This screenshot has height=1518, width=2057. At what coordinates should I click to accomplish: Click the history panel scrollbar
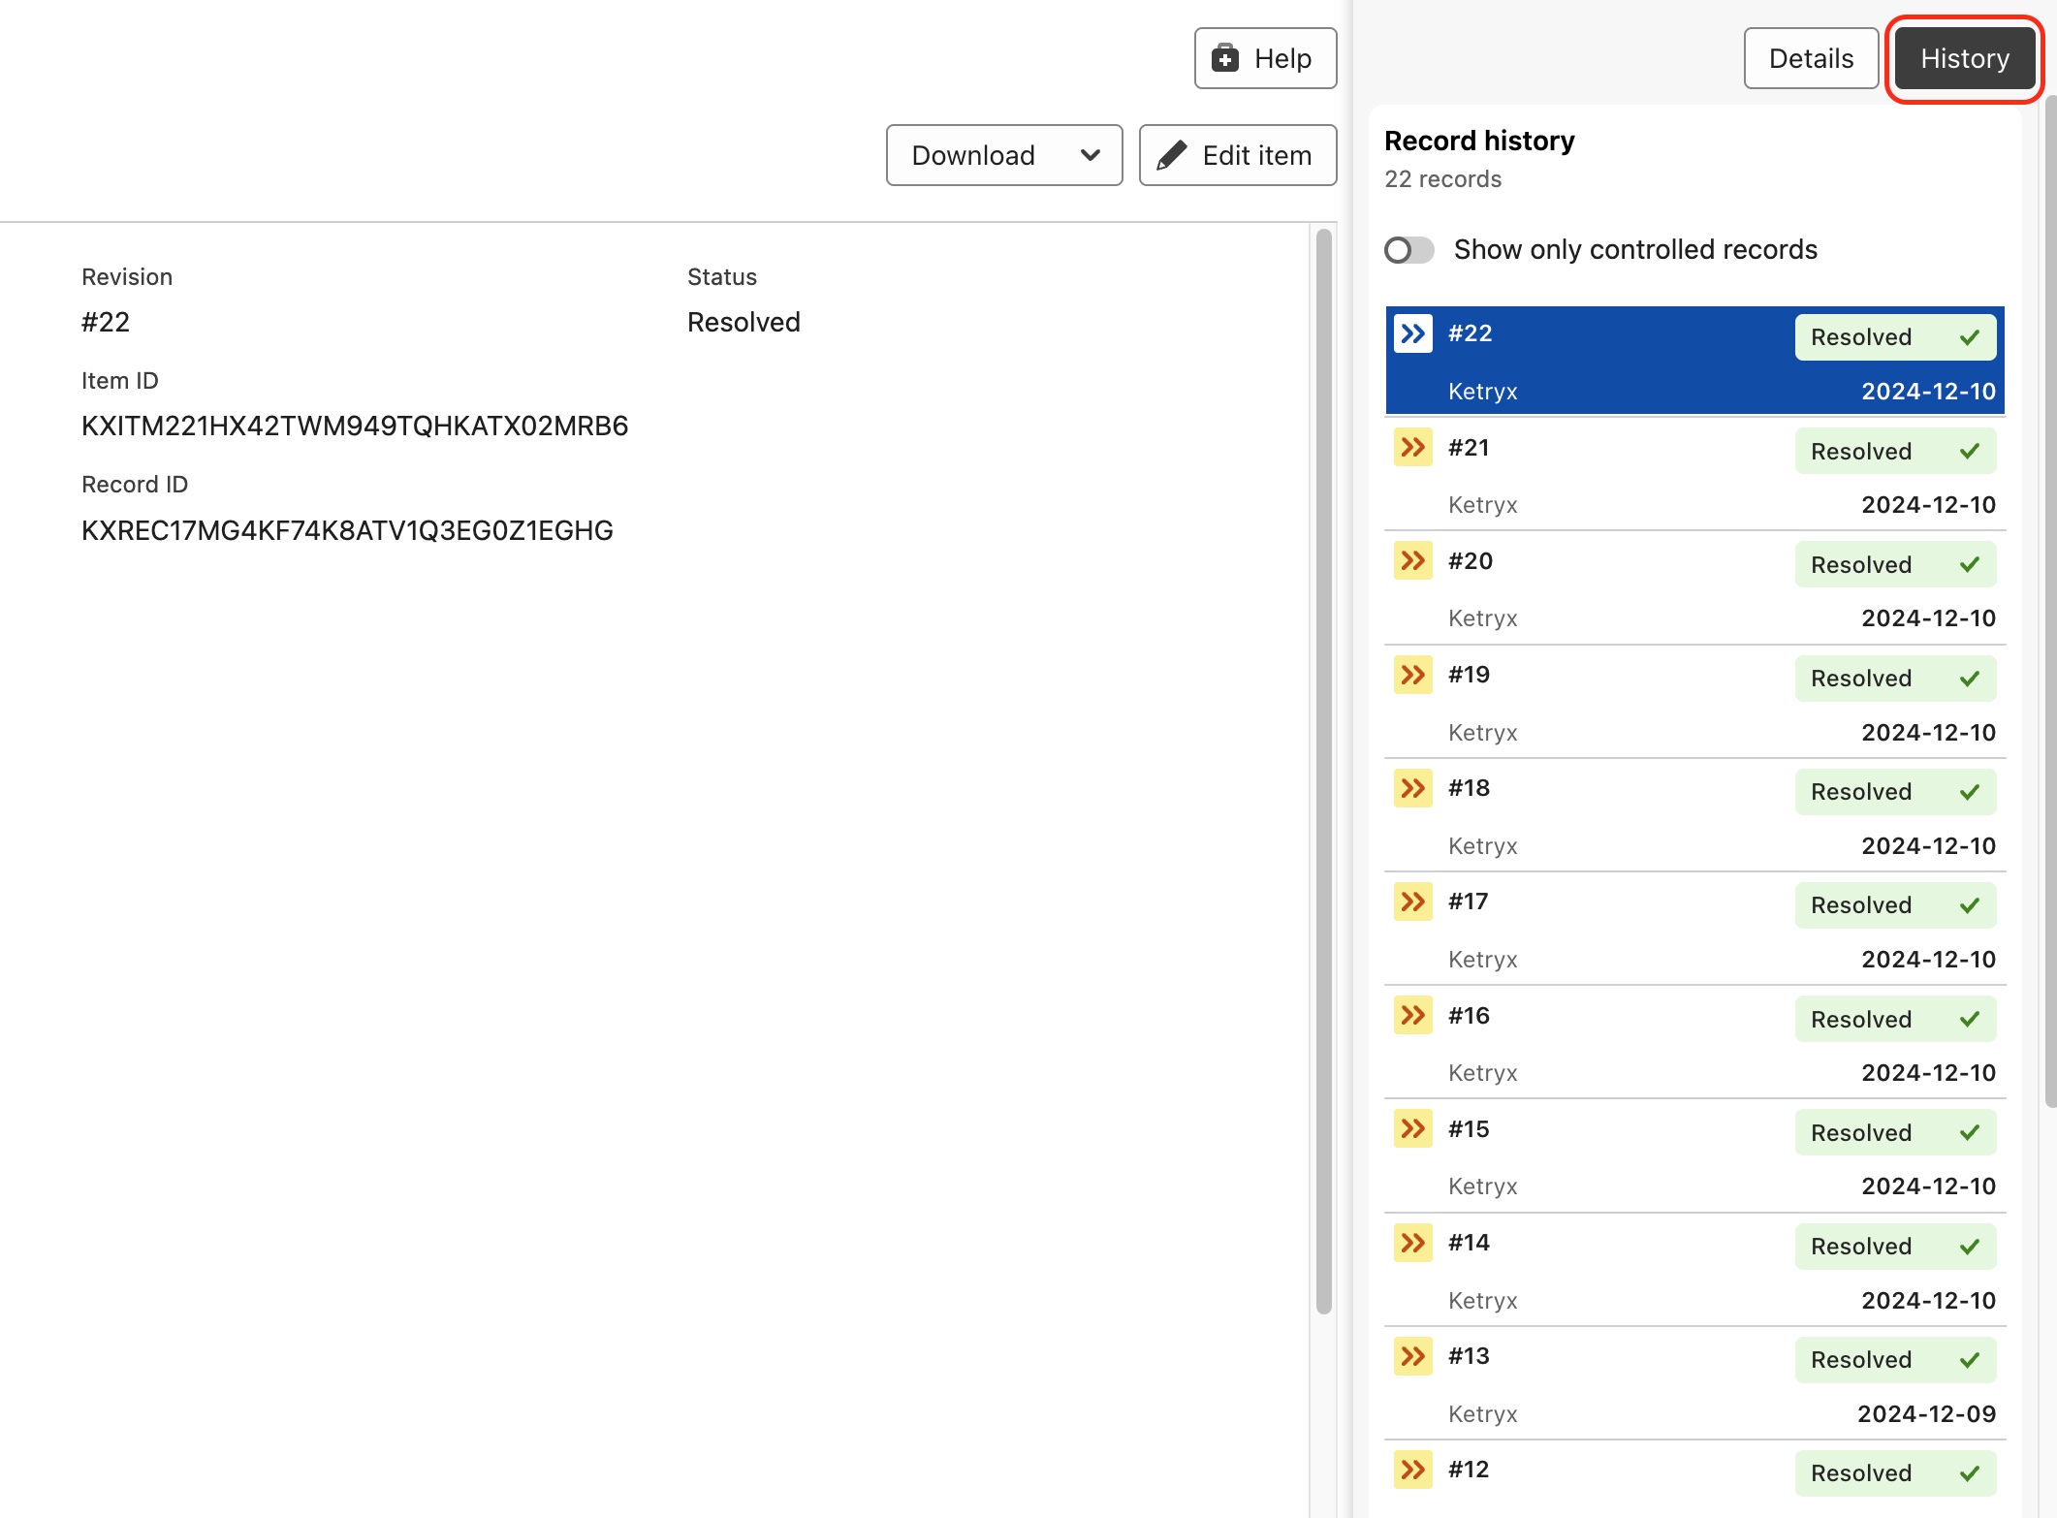coord(2050,601)
